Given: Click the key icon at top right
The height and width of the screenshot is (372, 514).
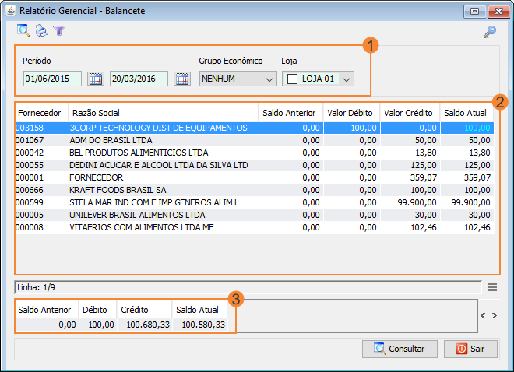Looking at the screenshot, I should (x=490, y=32).
